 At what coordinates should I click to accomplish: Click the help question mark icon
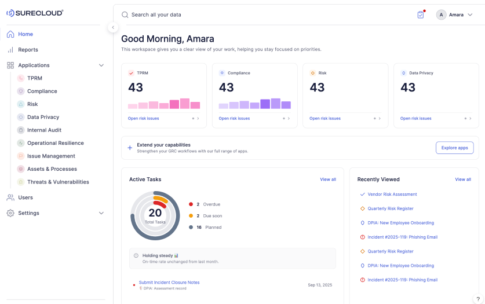[477, 299]
